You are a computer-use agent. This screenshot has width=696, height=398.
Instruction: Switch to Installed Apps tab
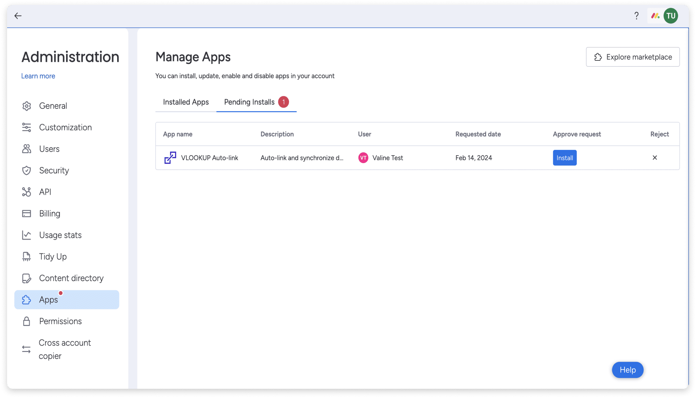point(186,102)
